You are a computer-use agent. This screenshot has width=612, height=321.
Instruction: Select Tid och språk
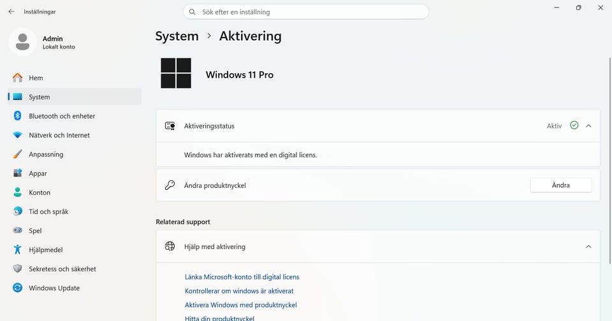click(75, 211)
